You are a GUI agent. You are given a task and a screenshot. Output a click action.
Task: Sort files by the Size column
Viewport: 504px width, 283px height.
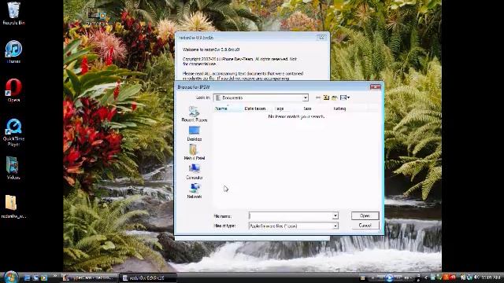click(x=317, y=108)
